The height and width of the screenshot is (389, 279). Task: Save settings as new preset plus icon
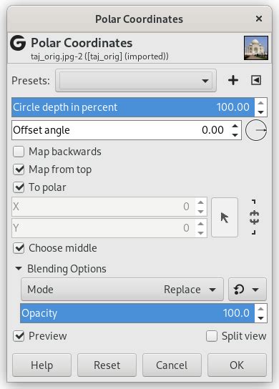[233, 80]
